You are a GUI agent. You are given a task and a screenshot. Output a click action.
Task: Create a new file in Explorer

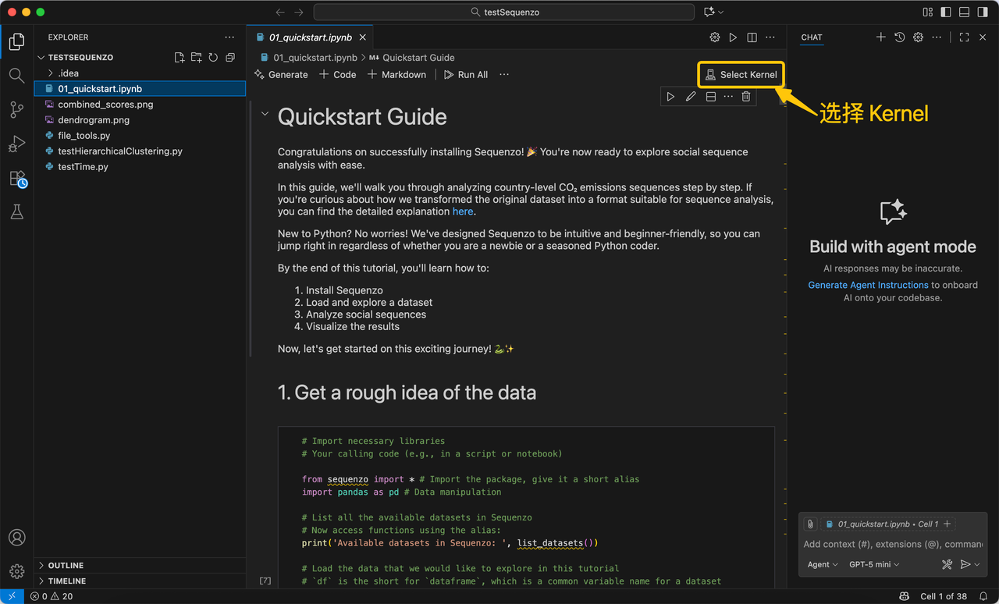tap(180, 58)
